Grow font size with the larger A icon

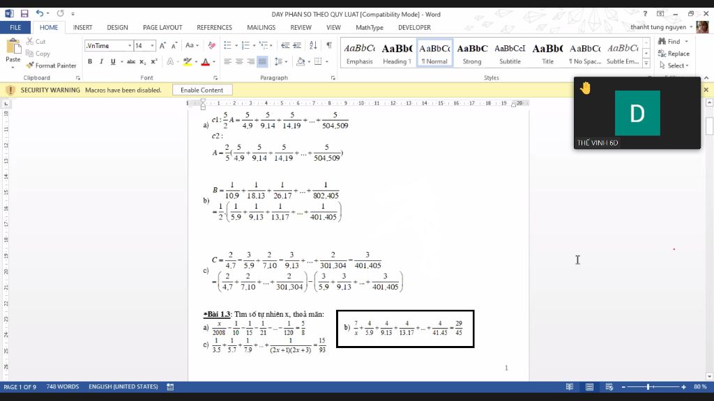click(162, 45)
